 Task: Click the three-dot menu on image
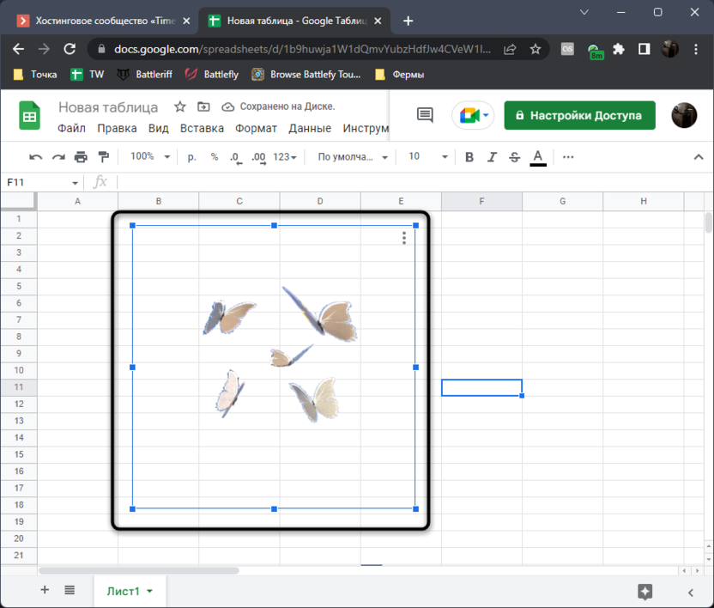click(404, 239)
